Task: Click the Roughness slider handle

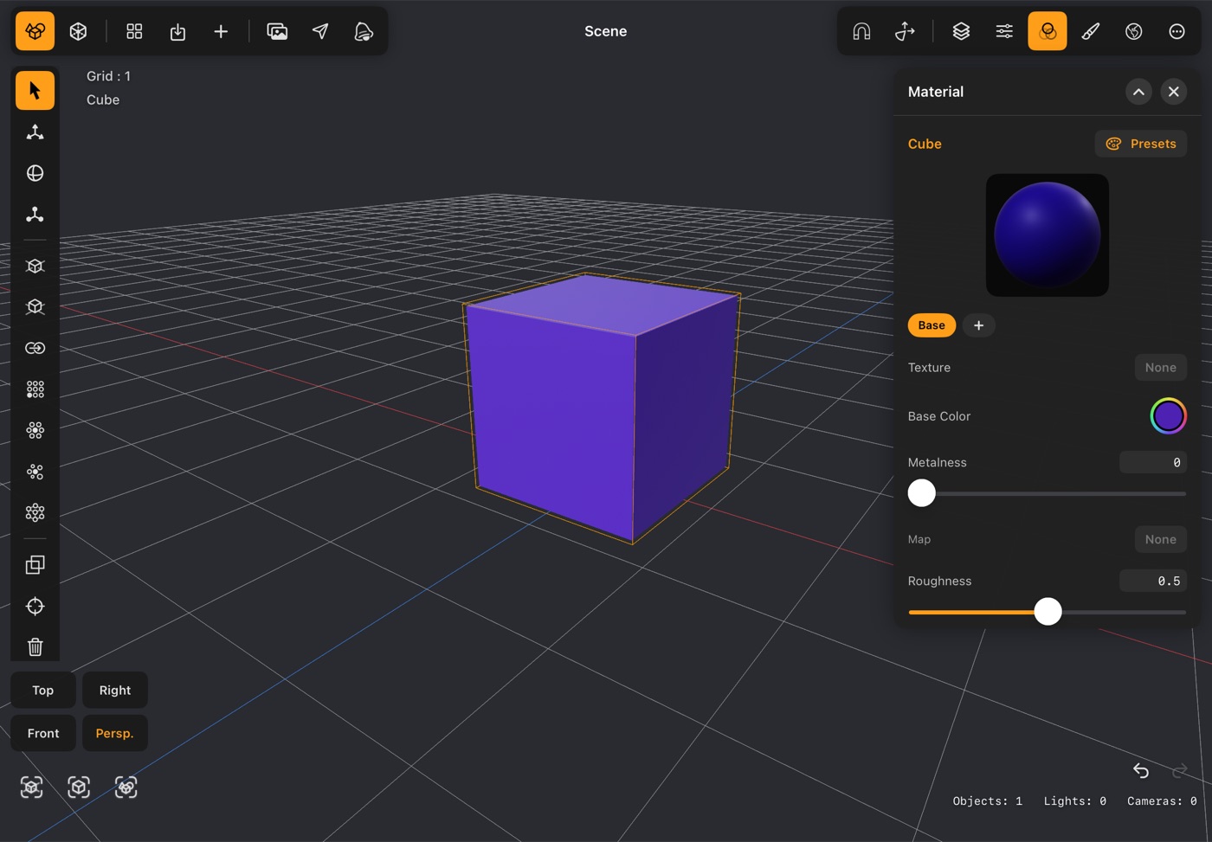Action: (x=1048, y=612)
